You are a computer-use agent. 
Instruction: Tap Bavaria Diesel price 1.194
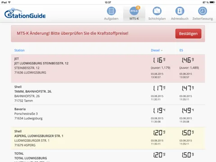coord(159,110)
